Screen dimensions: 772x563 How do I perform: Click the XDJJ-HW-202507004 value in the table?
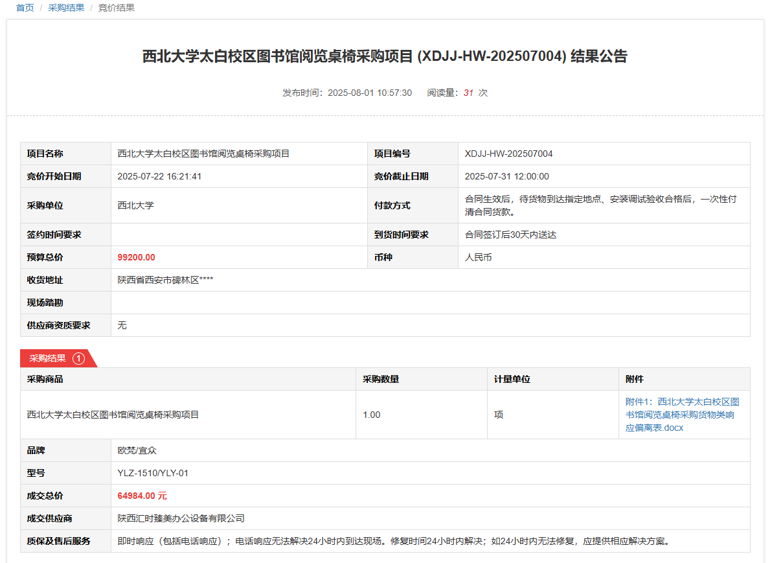508,154
